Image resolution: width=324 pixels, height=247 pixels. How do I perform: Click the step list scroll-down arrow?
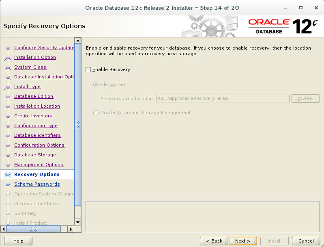tap(78, 222)
